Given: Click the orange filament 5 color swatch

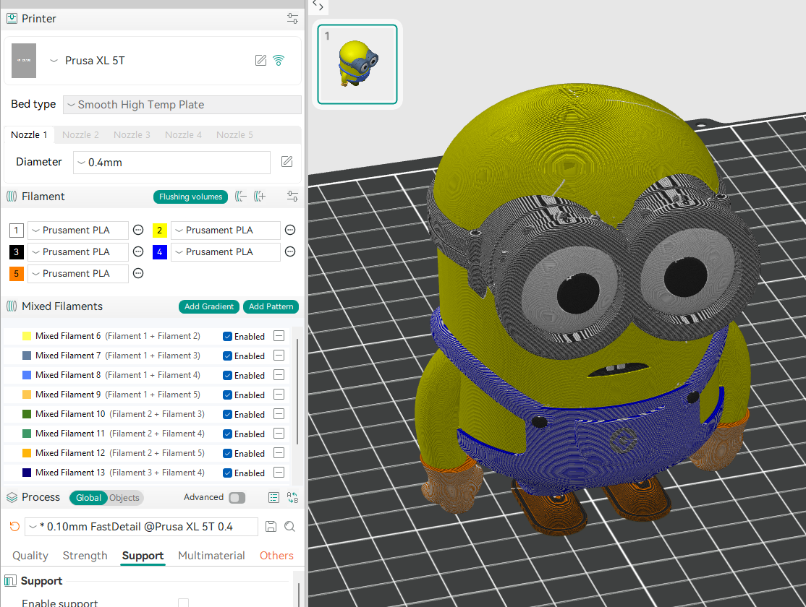Looking at the screenshot, I should pyautogui.click(x=17, y=273).
